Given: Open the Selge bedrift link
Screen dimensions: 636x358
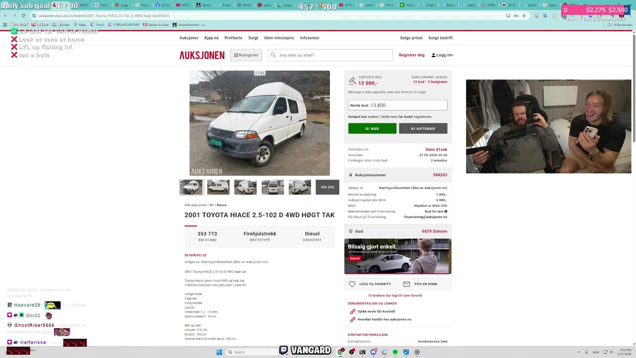Looking at the screenshot, I should coord(441,38).
